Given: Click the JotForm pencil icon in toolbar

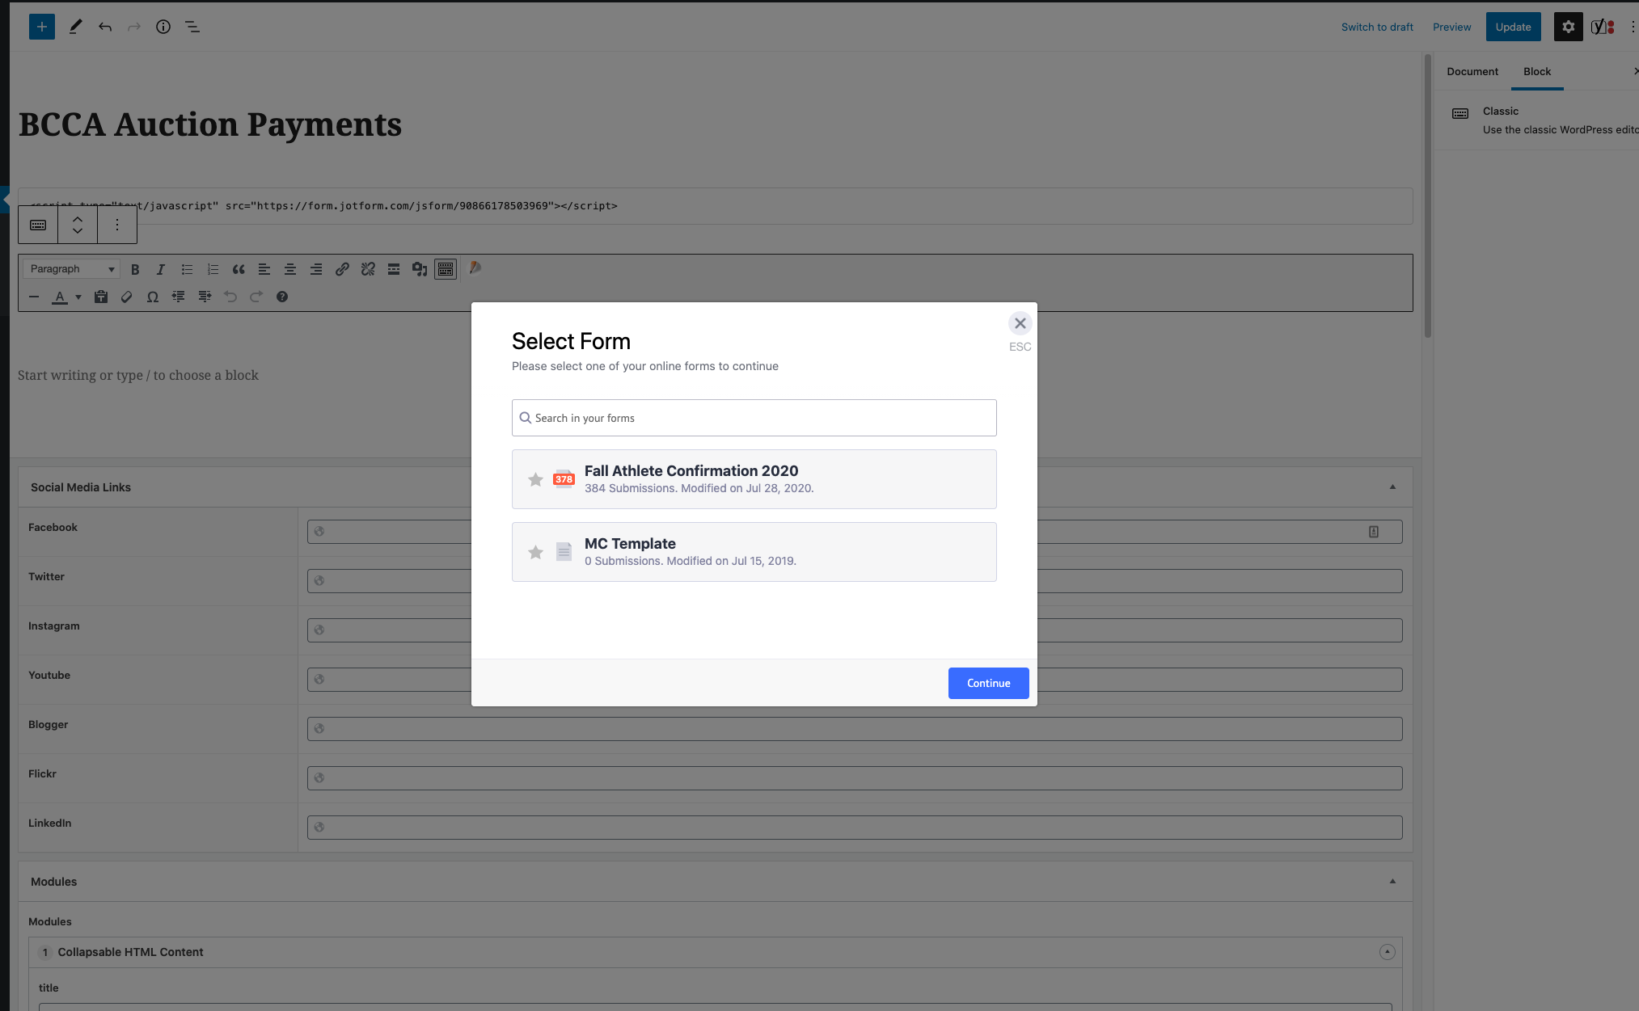Looking at the screenshot, I should click(x=475, y=268).
